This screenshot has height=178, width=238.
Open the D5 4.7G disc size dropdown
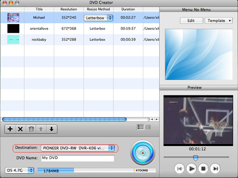click(x=19, y=170)
